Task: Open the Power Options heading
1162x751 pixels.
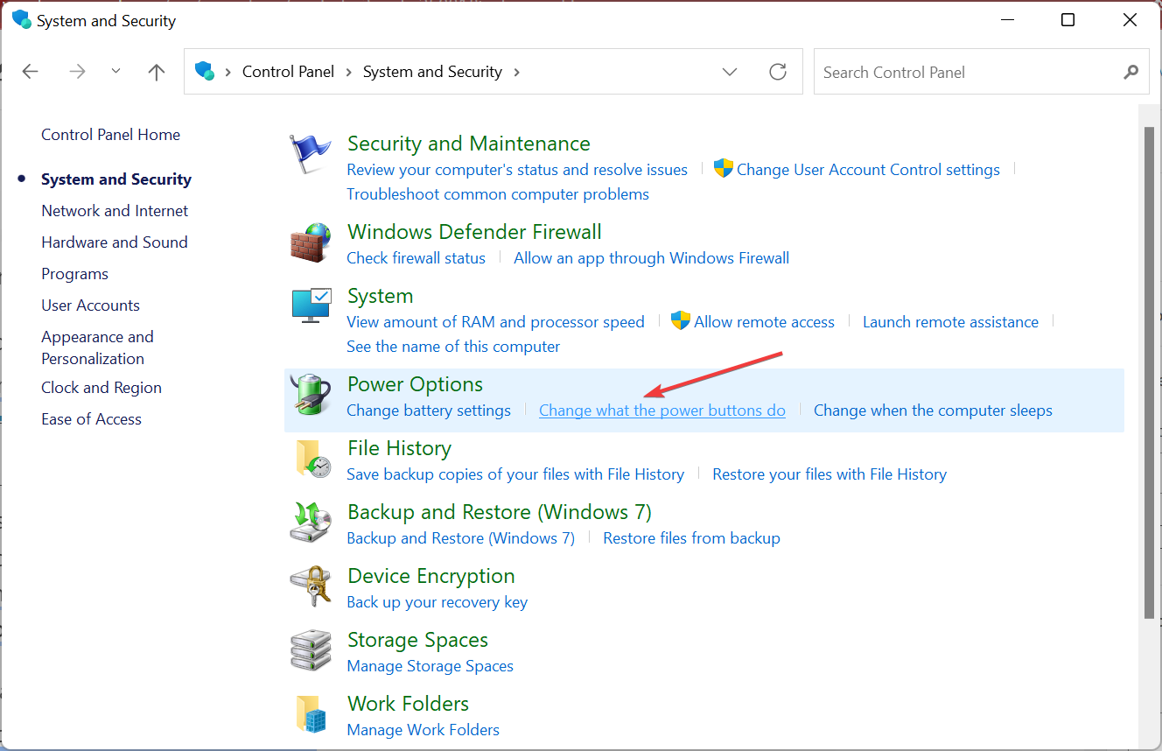Action: coord(415,384)
